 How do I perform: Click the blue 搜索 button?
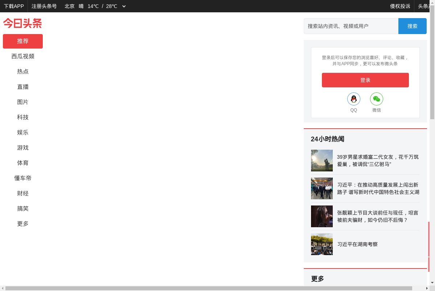413,26
